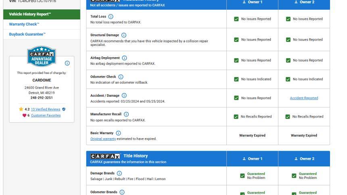
Task: Click the gold star rating icon
Action: [x=21, y=109]
